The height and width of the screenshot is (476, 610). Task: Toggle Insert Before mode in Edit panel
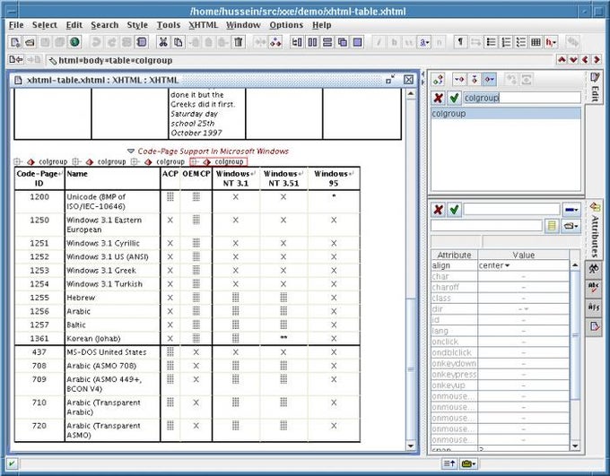[x=459, y=79]
